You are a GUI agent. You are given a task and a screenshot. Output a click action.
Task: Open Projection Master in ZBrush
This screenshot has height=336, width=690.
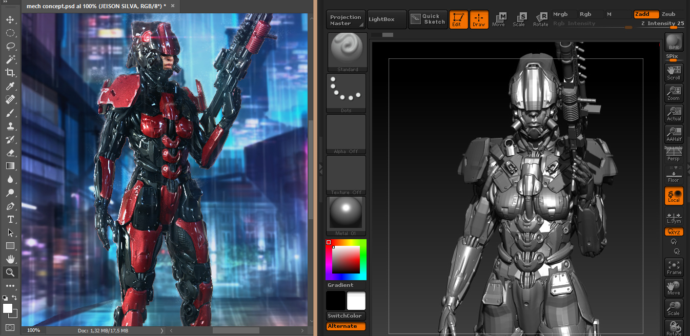click(x=346, y=20)
